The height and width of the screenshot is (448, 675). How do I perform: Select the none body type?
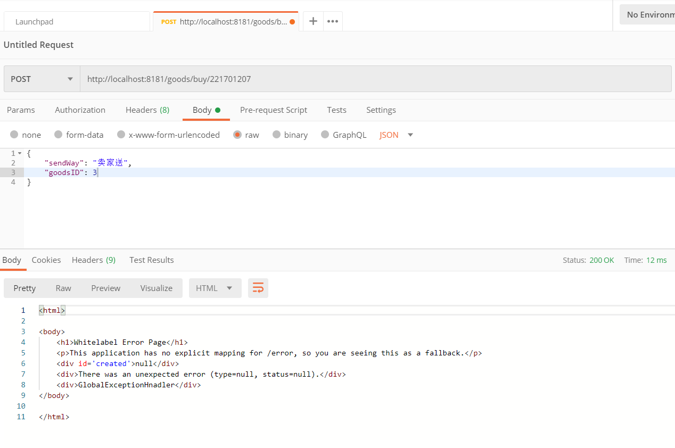pyautogui.click(x=26, y=135)
